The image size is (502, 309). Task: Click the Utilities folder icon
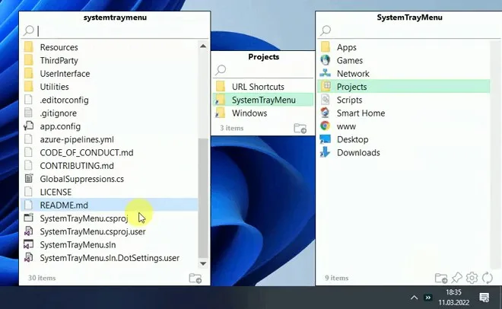pos(29,87)
